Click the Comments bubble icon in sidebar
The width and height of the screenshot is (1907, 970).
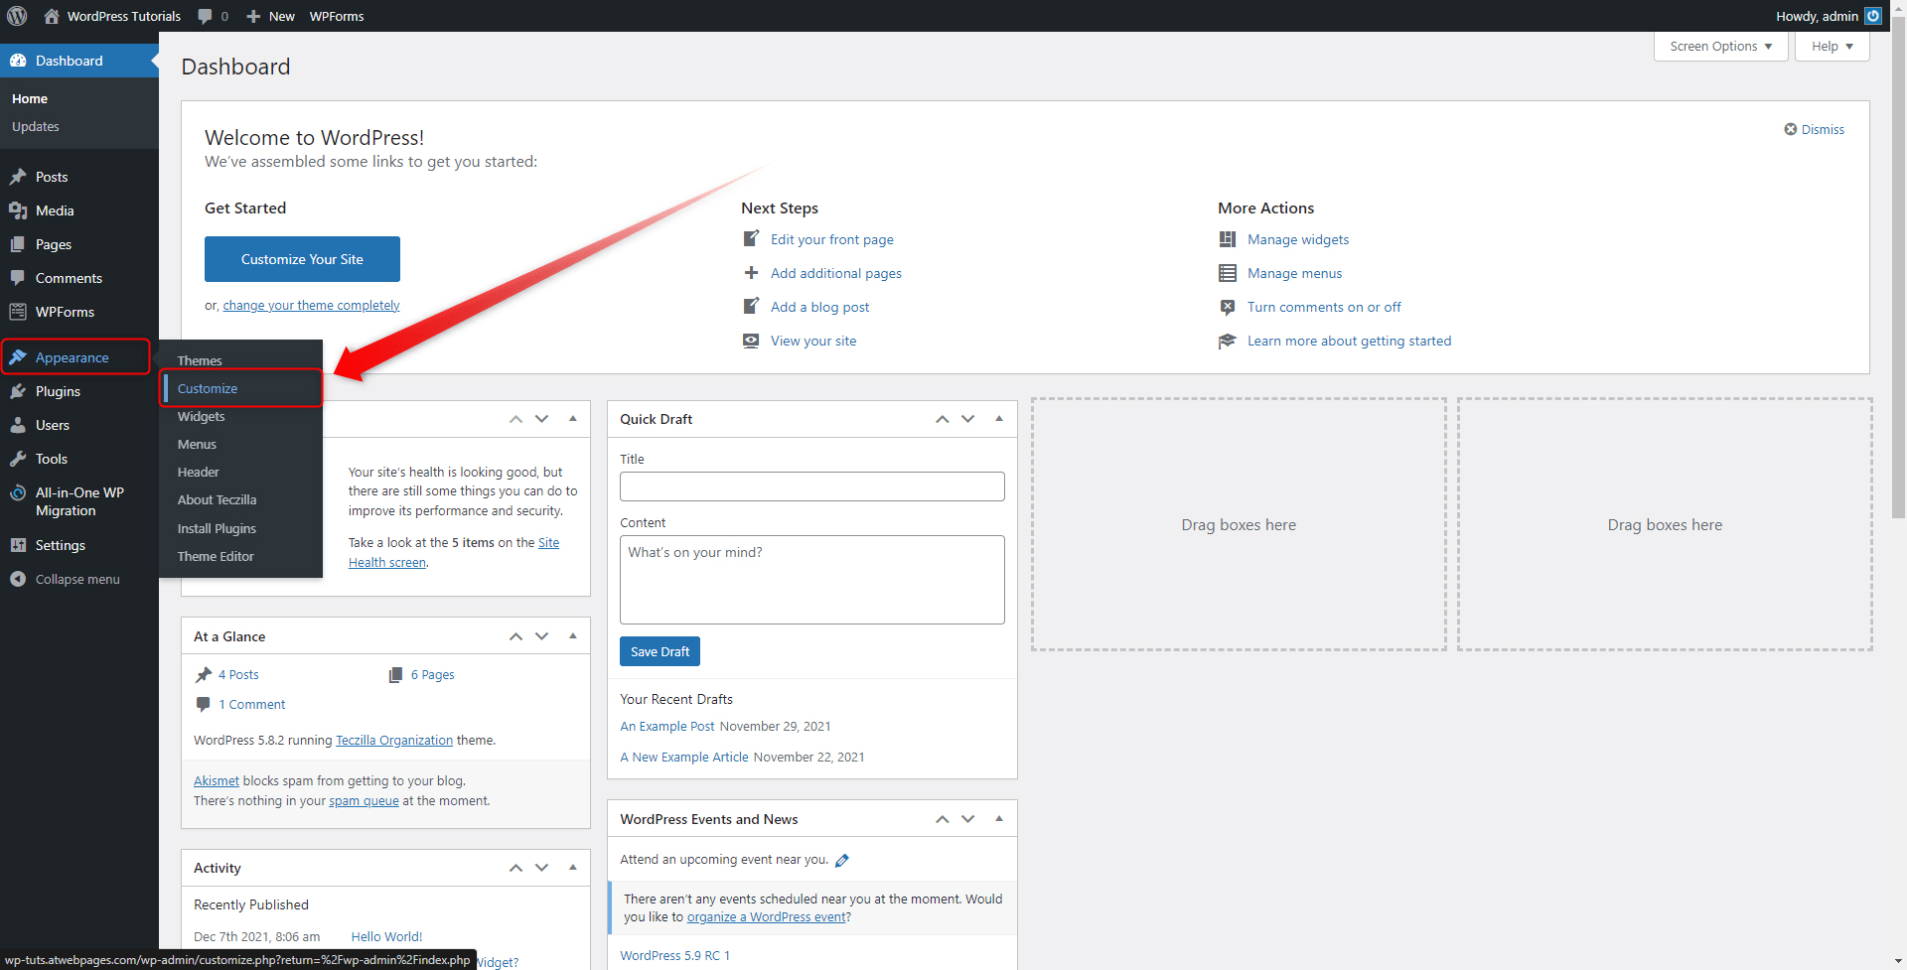pos(18,278)
